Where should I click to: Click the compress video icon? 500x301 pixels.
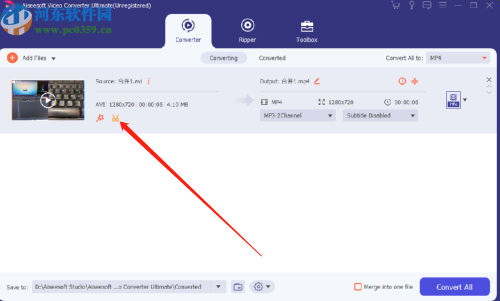414,81
